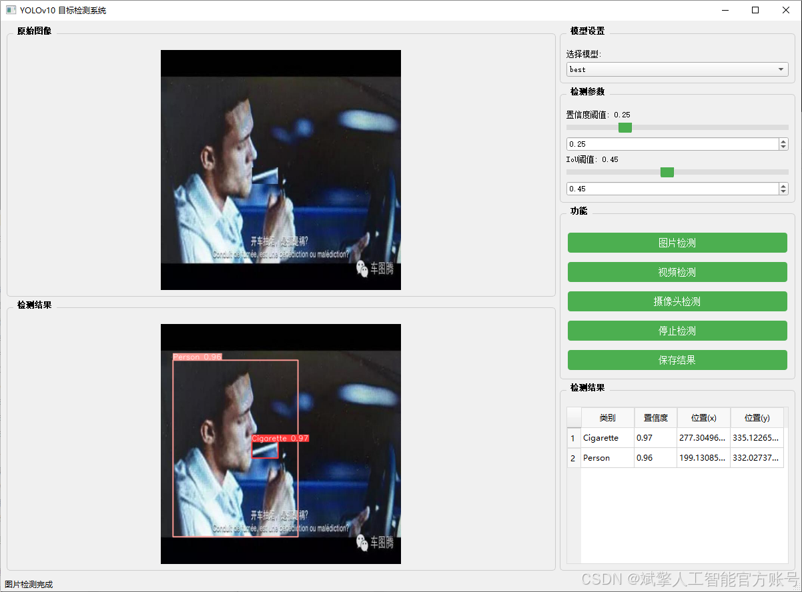Click the 图片检测完成 status bar text
This screenshot has width=802, height=592.
[x=29, y=585]
